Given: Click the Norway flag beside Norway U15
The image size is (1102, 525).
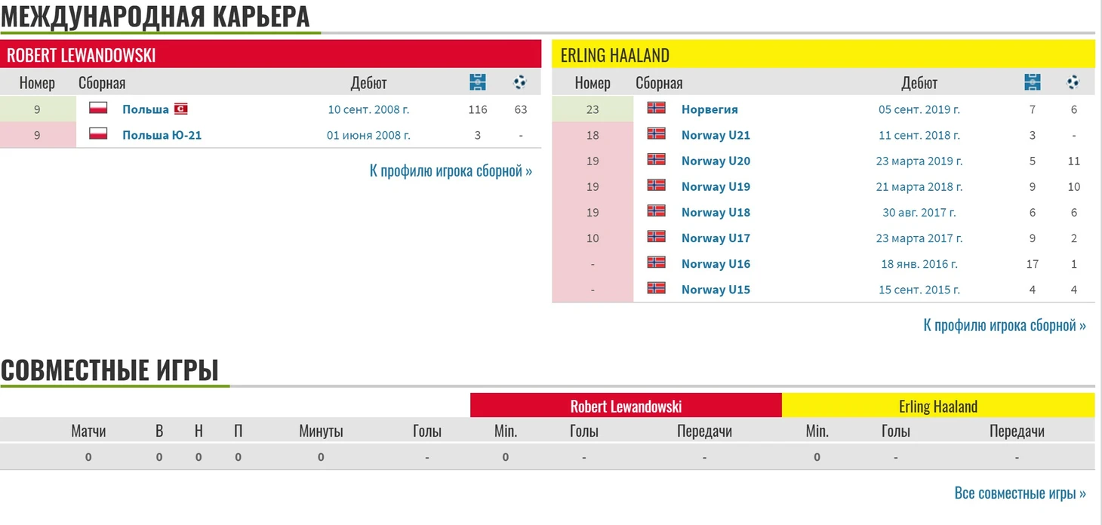Looking at the screenshot, I should click(657, 287).
